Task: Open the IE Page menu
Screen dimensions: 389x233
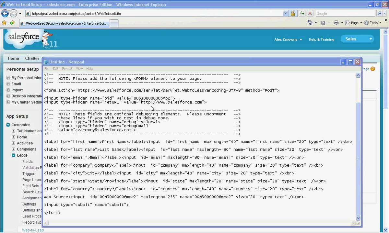Action: [353, 23]
